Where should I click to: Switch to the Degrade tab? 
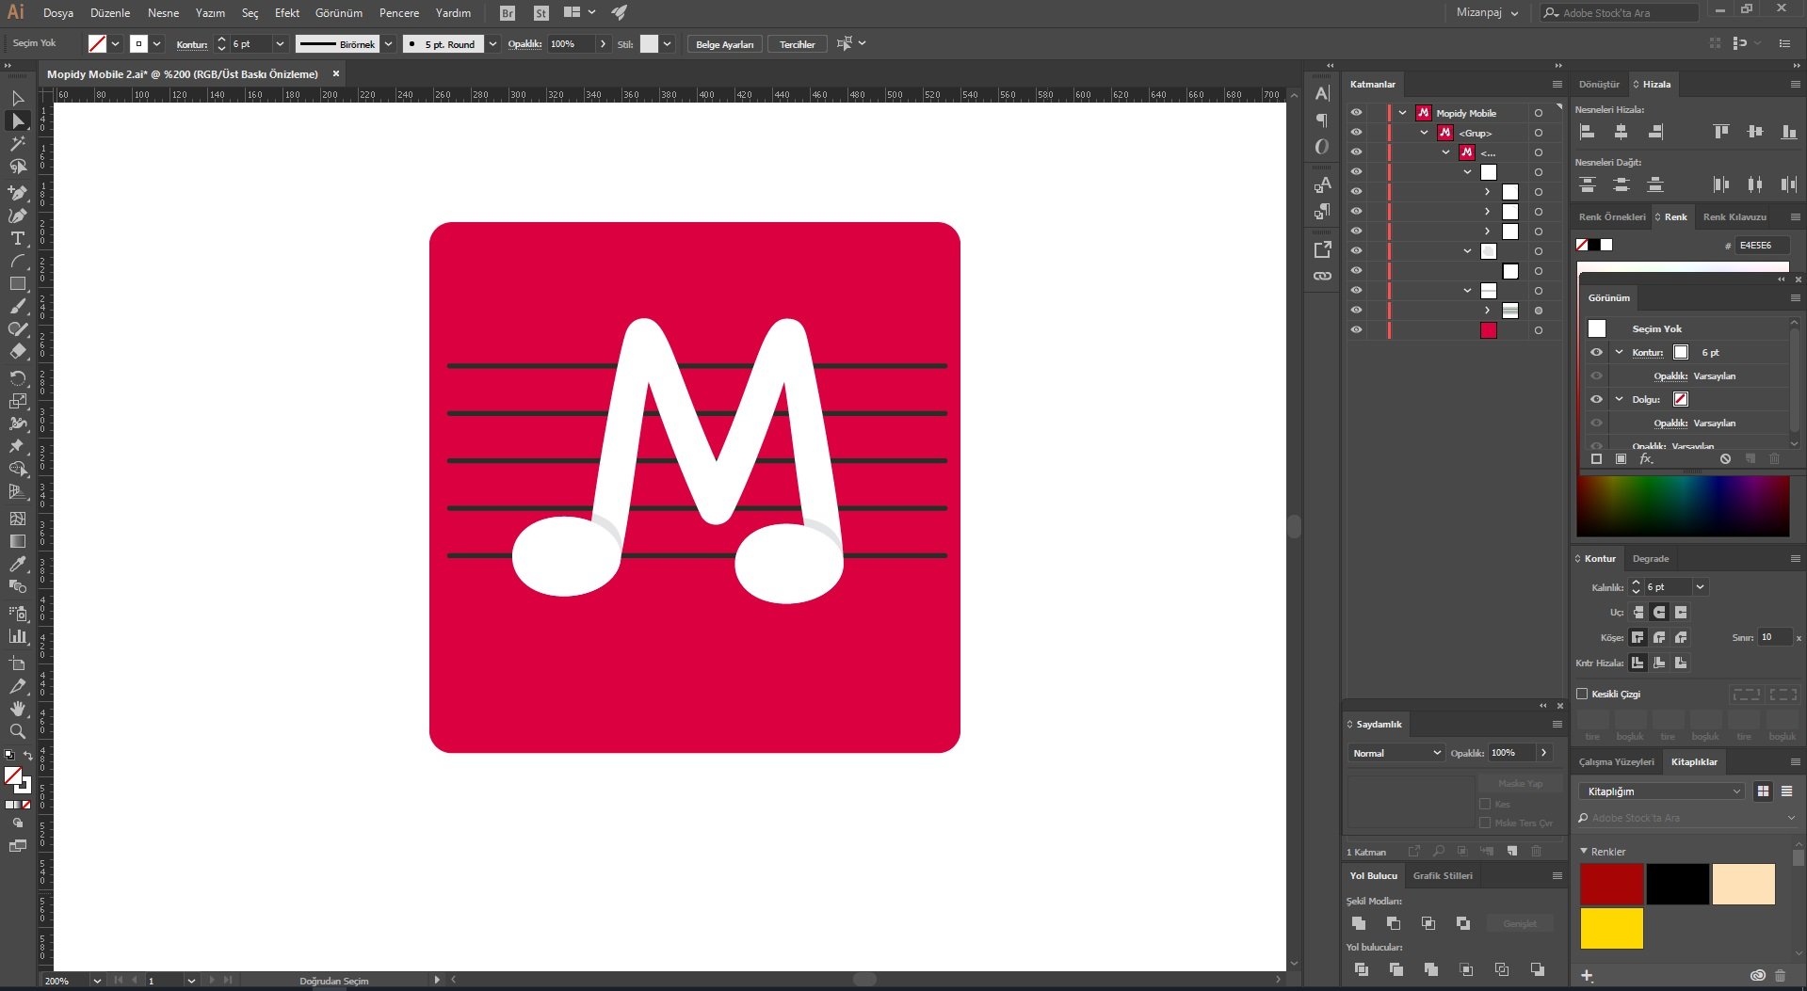[1651, 558]
